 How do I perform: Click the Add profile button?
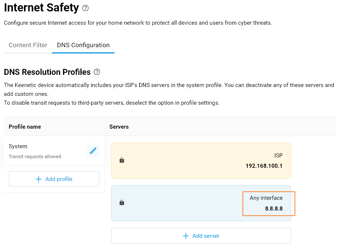pos(54,179)
